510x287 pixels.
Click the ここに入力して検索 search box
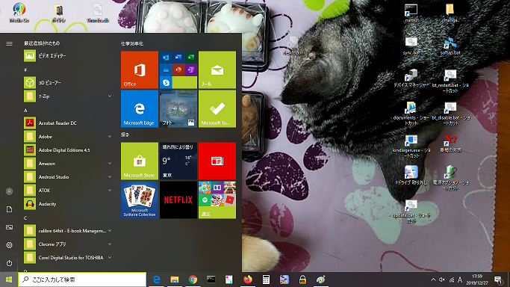pos(82,280)
